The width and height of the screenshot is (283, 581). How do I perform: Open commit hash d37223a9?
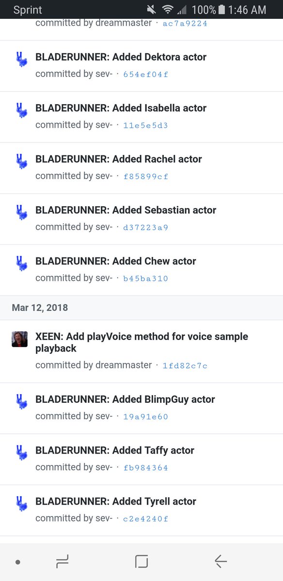pyautogui.click(x=146, y=228)
